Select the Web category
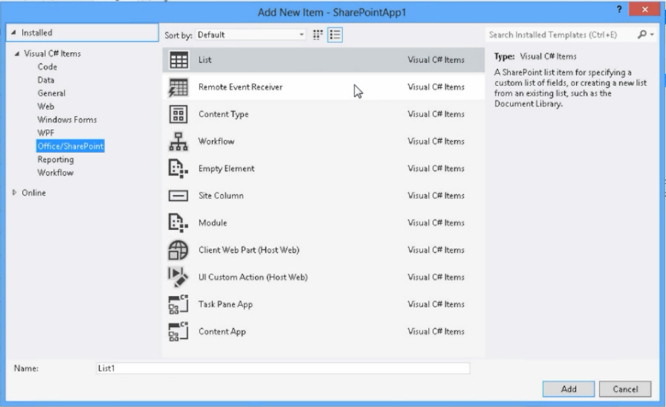 pyautogui.click(x=46, y=106)
